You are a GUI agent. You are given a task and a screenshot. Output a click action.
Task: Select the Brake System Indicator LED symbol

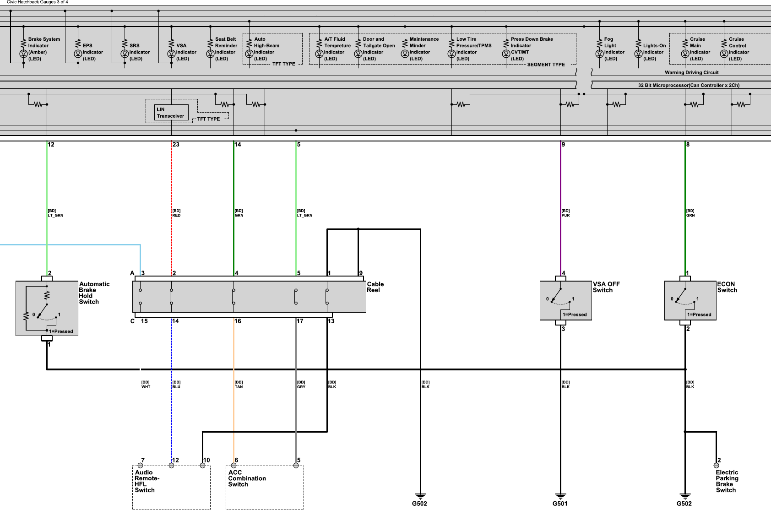23,54
